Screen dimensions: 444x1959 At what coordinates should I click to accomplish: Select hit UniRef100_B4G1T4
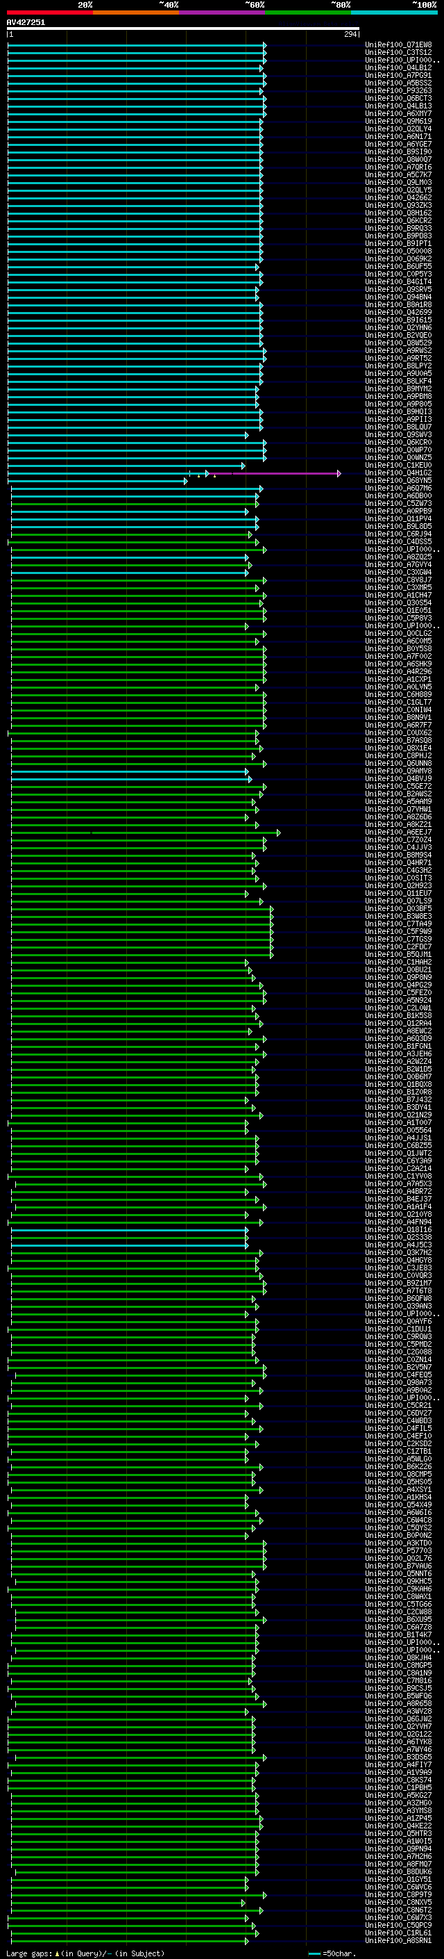[398, 282]
